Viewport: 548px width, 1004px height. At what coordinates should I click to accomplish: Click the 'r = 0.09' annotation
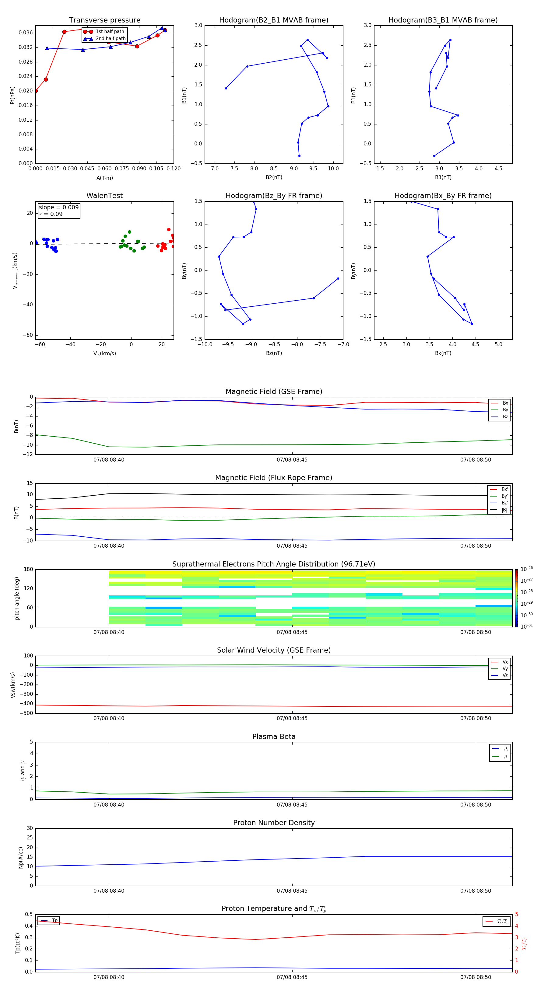click(51, 214)
